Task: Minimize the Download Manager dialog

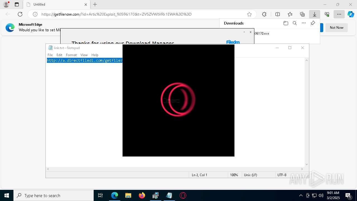Action: (244, 32)
